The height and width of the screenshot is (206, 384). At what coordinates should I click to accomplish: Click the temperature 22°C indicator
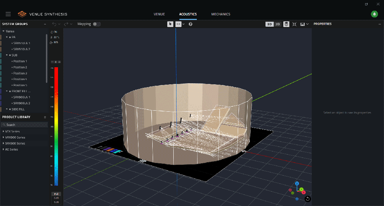pos(54,37)
